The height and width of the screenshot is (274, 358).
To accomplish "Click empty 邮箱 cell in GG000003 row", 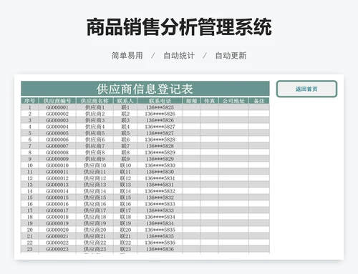I will (x=192, y=120).
